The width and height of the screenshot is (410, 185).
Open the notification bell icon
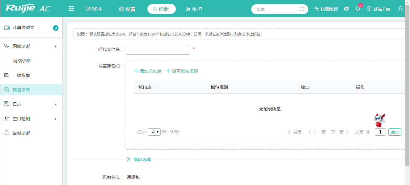pos(358,9)
